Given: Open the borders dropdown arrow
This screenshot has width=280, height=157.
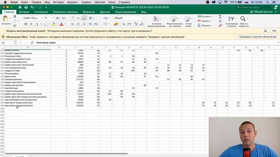Looking at the screenshot, I should pyautogui.click(x=49, y=24).
